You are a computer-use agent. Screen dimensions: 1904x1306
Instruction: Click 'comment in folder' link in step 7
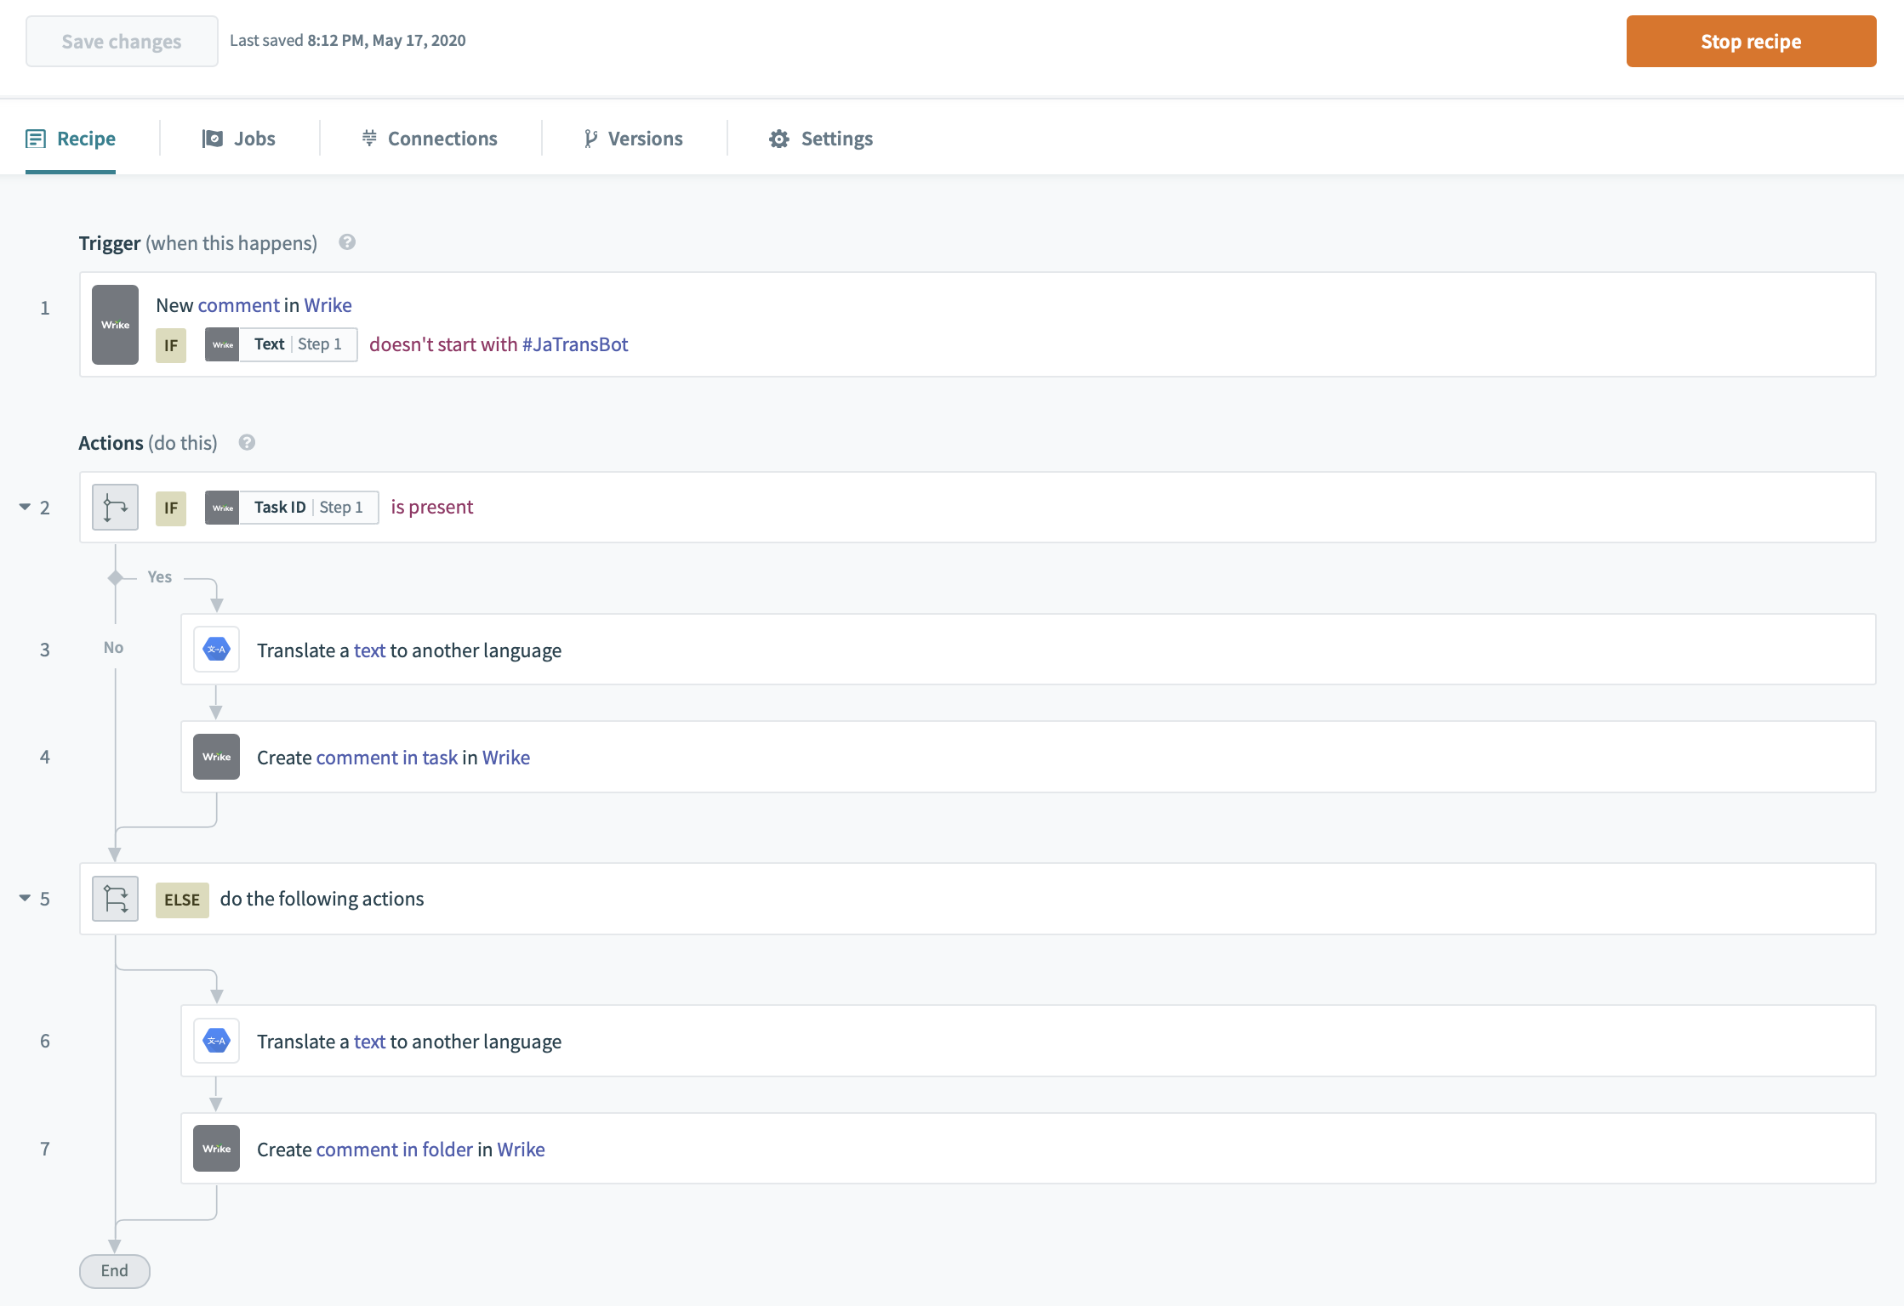(394, 1150)
